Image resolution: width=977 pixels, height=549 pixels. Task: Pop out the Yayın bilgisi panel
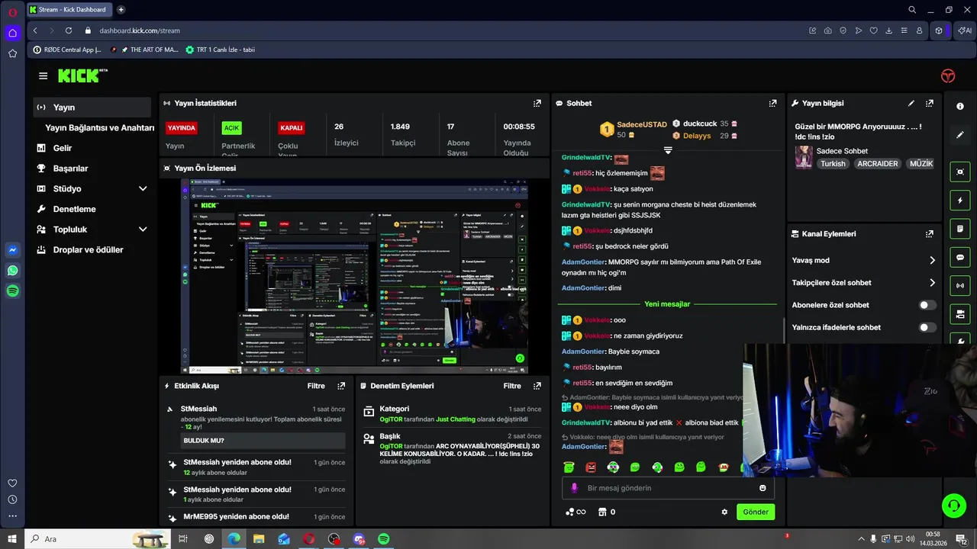pos(929,103)
